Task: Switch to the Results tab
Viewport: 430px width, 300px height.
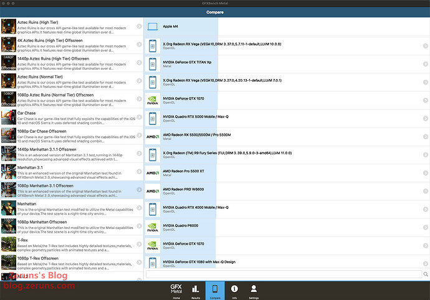Action: click(195, 290)
